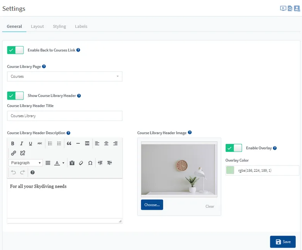This screenshot has height=250, width=302.
Task: Toggle underline formatting in editor
Action: [30, 143]
